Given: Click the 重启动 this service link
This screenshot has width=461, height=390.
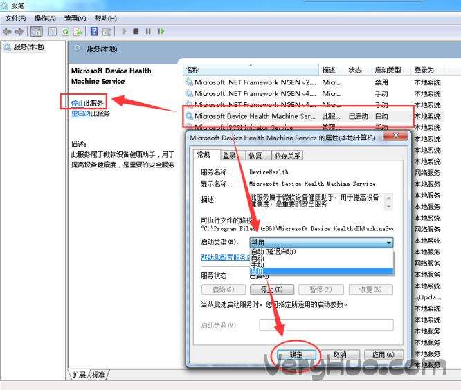Looking at the screenshot, I should [81, 113].
